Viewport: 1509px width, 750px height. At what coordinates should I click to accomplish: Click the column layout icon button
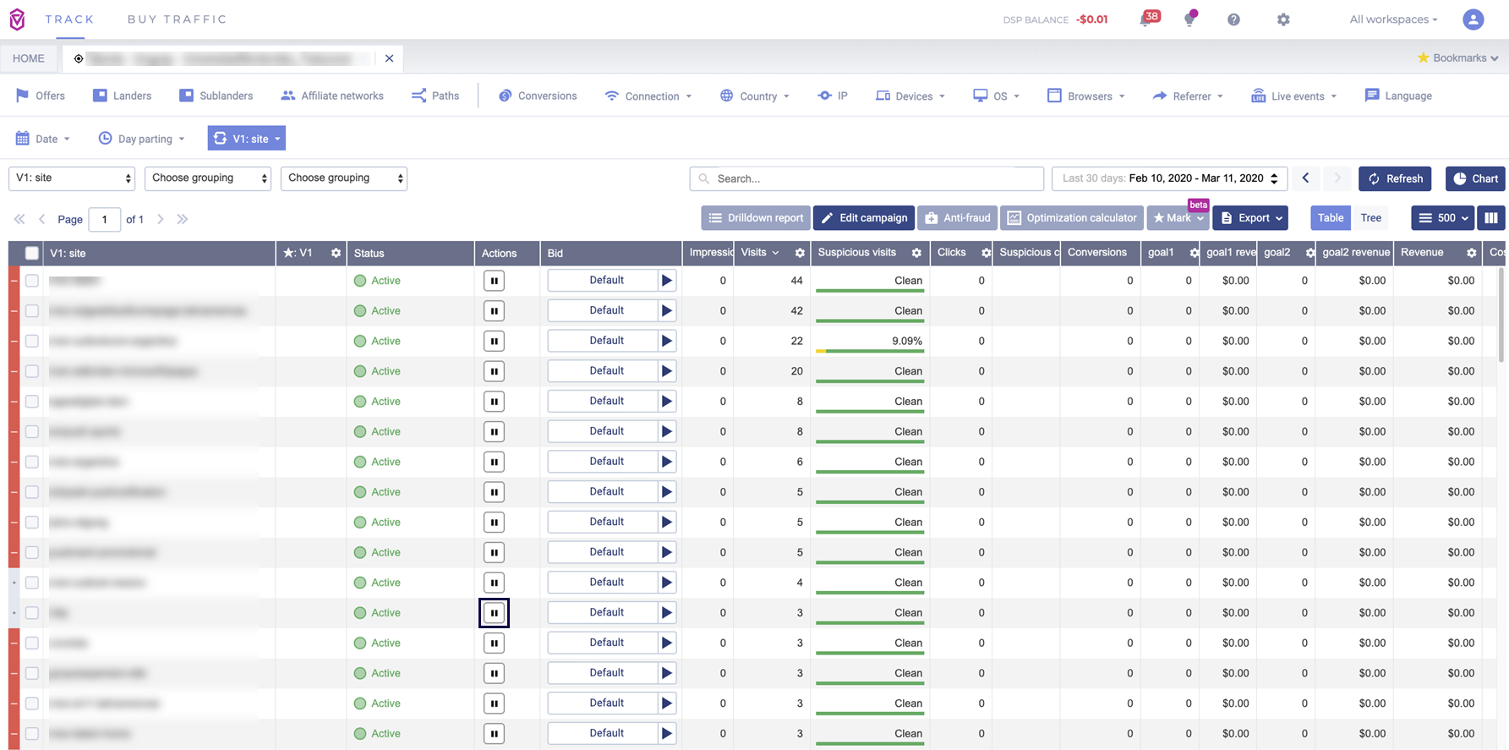(1491, 218)
